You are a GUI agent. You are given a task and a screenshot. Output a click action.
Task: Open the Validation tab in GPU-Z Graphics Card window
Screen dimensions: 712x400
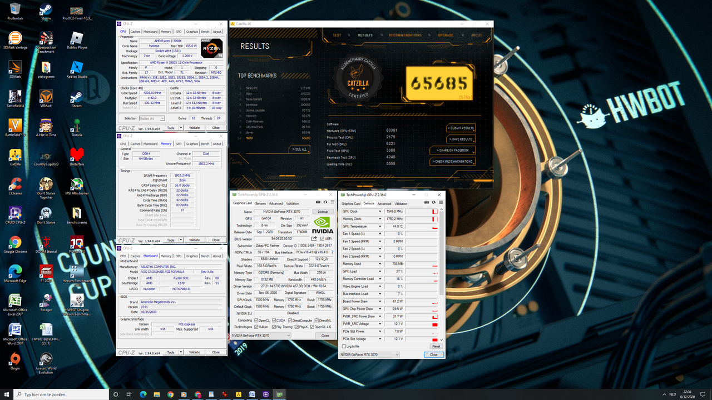click(x=293, y=203)
